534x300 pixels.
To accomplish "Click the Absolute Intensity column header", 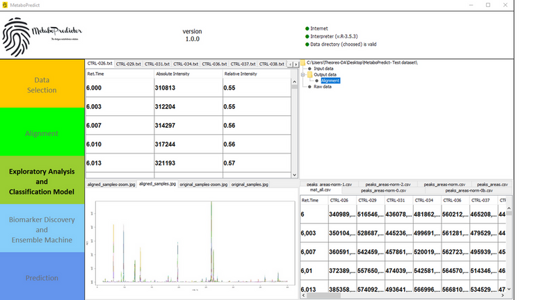I will tap(188, 74).
